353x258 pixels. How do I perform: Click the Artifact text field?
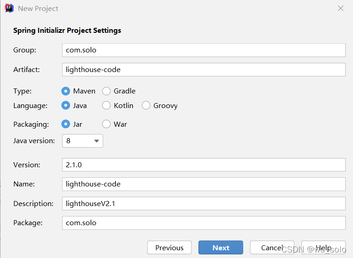pyautogui.click(x=203, y=70)
